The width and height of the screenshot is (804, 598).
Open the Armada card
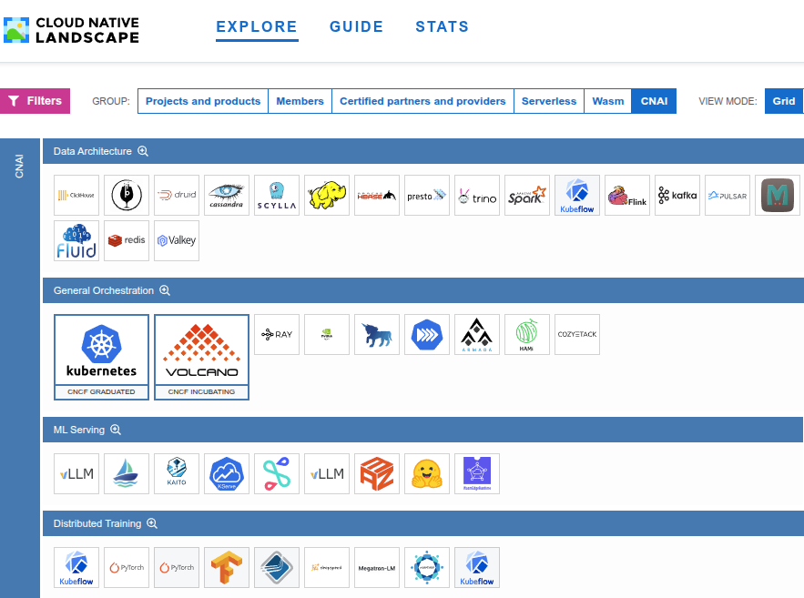coord(477,335)
